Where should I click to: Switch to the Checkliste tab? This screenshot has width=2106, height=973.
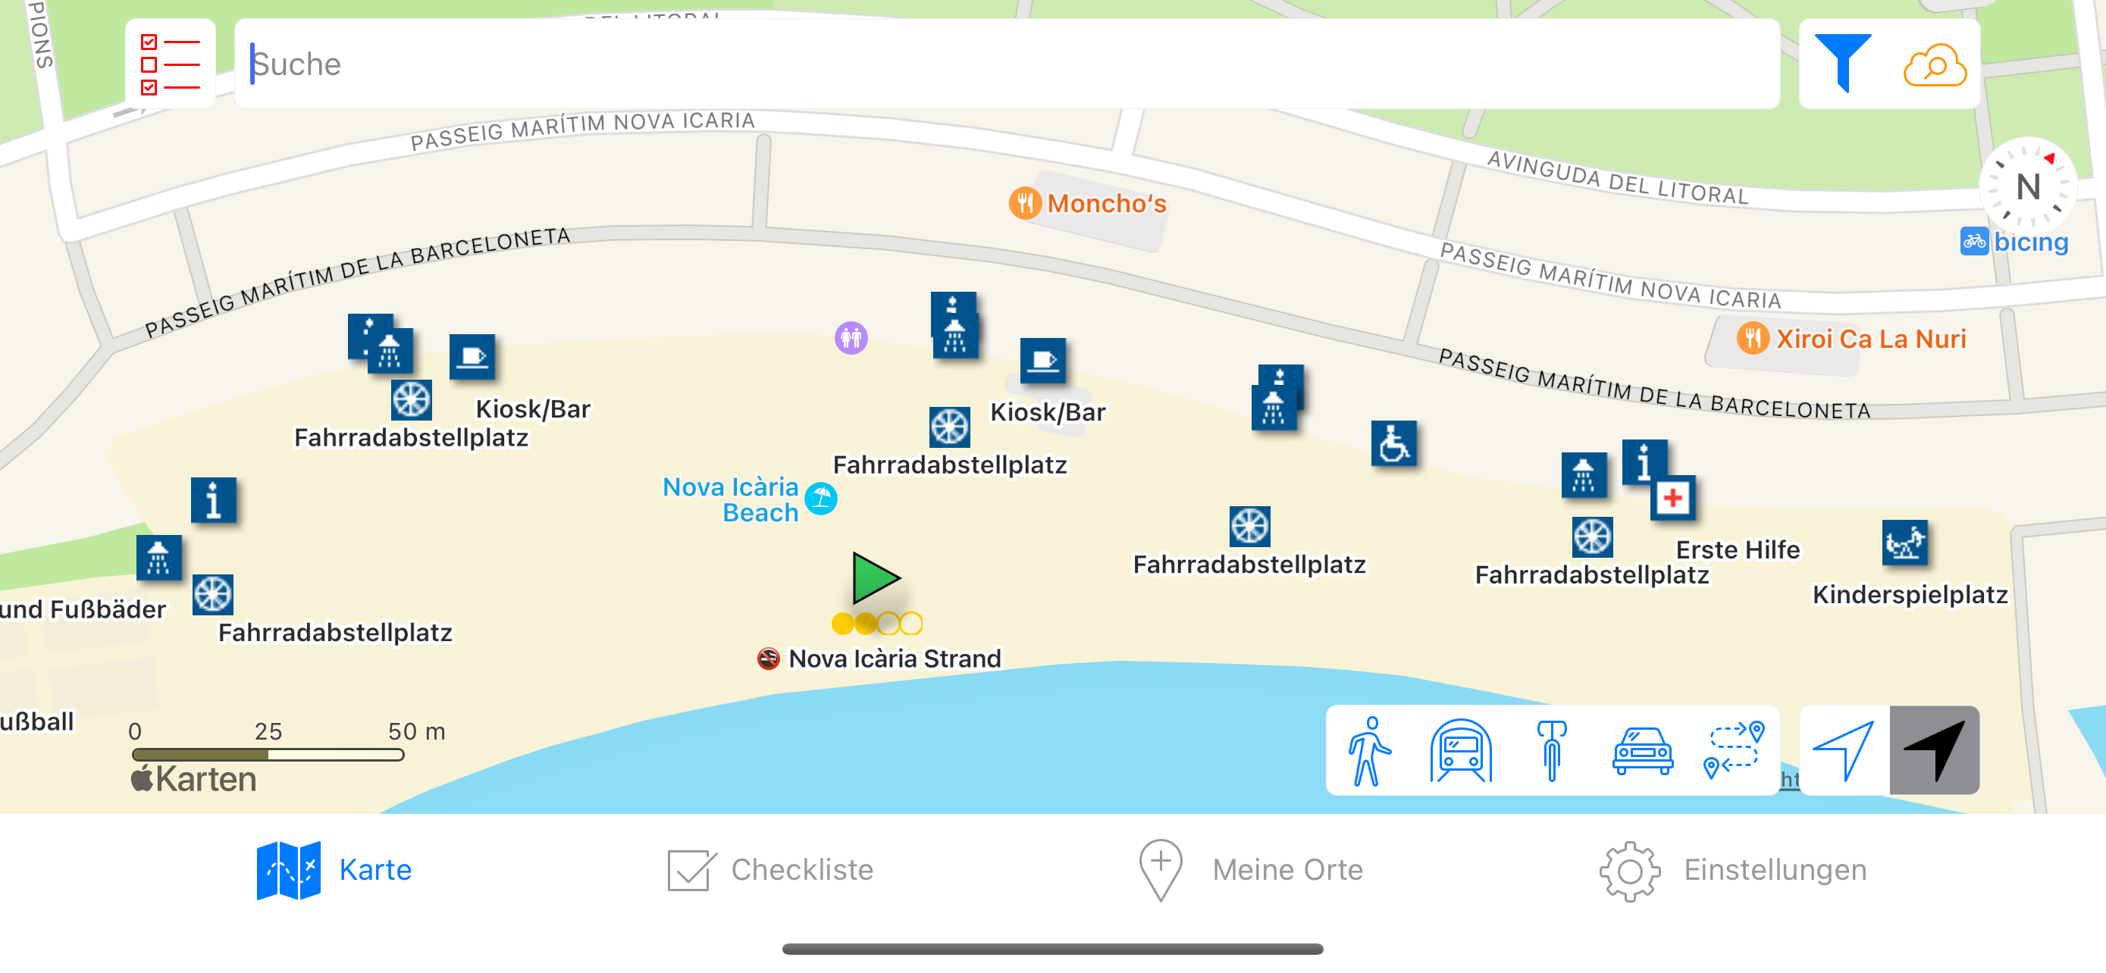pyautogui.click(x=770, y=870)
